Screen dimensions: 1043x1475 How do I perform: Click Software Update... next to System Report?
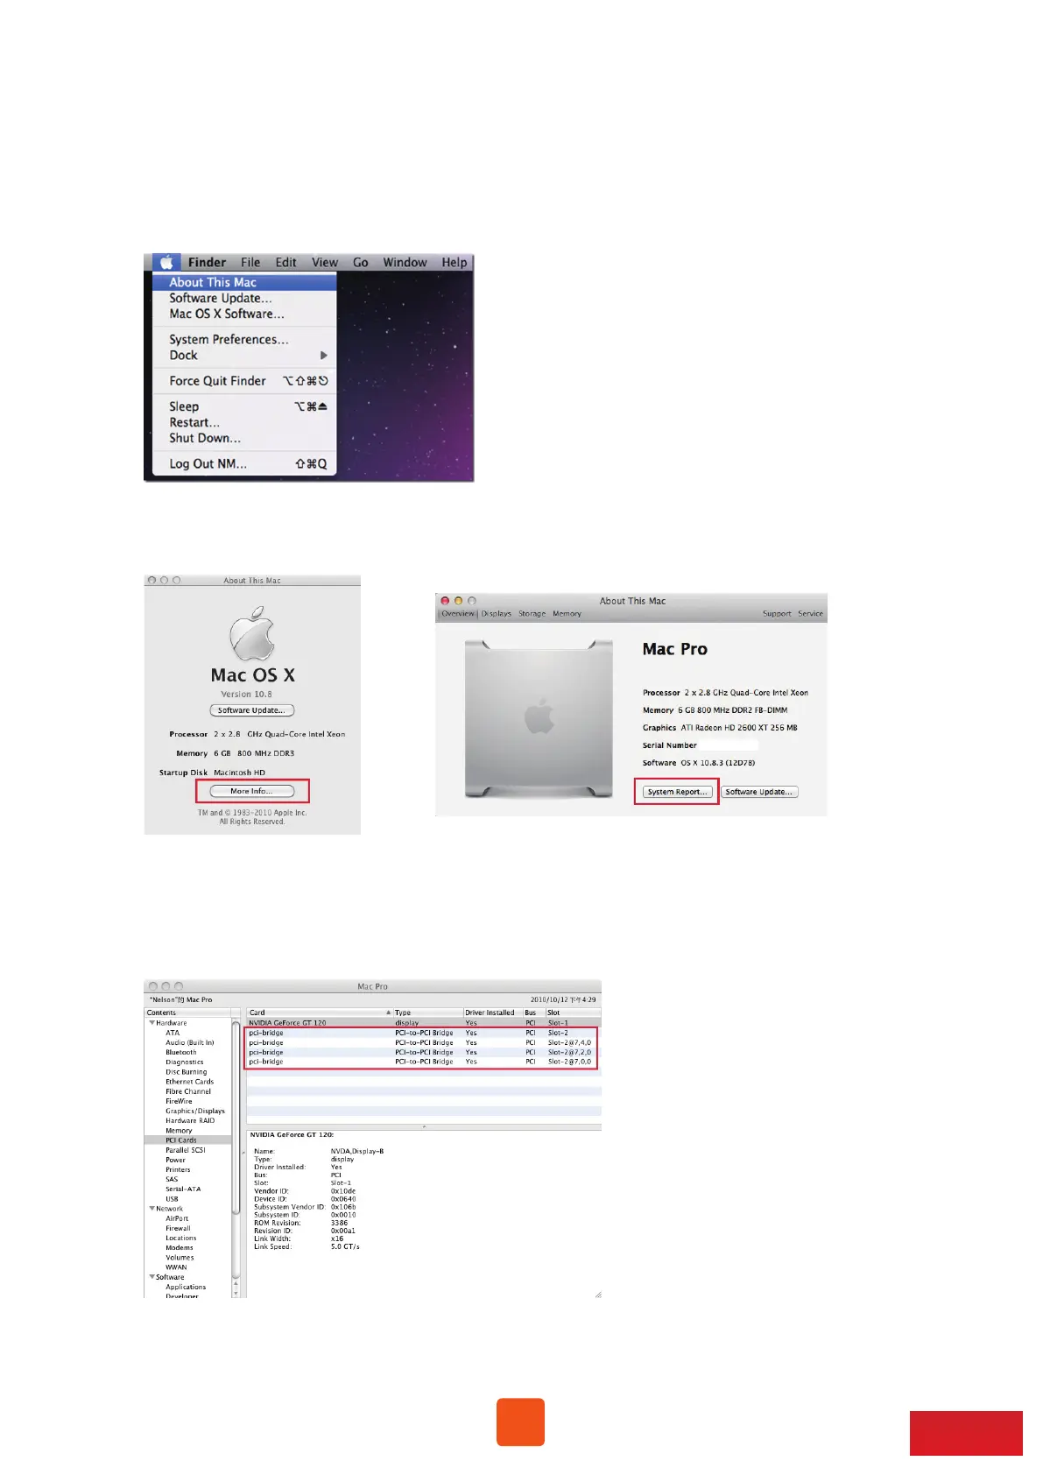[759, 792]
